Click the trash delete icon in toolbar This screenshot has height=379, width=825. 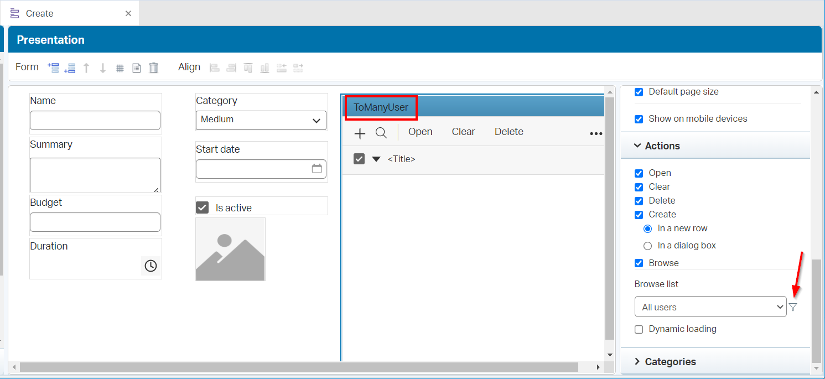(x=154, y=68)
